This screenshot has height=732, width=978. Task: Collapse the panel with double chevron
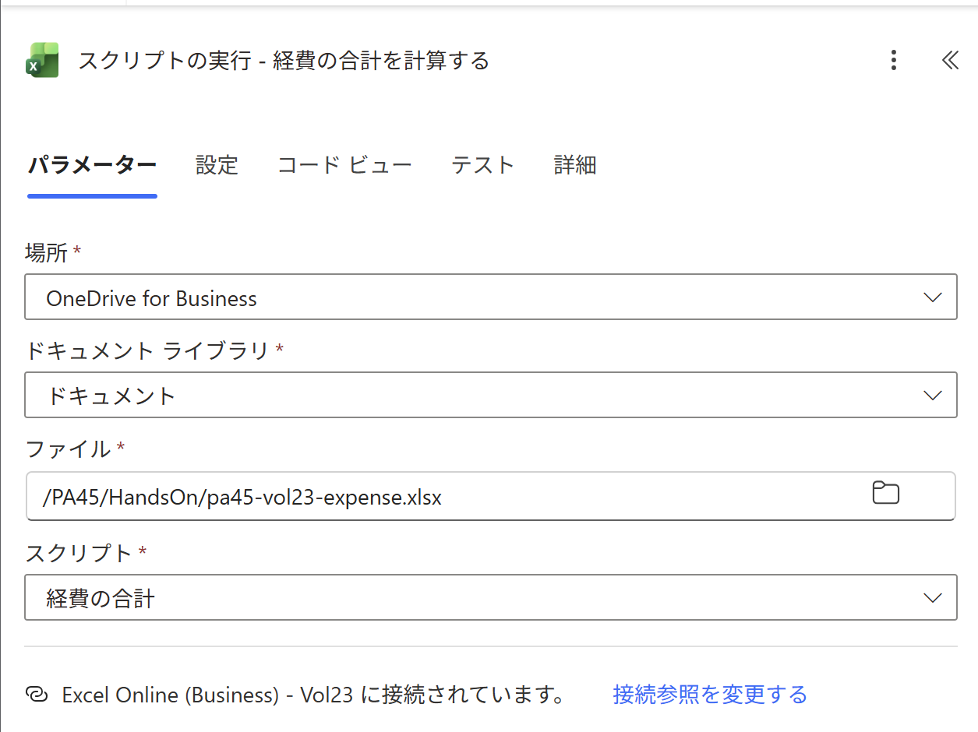950,60
